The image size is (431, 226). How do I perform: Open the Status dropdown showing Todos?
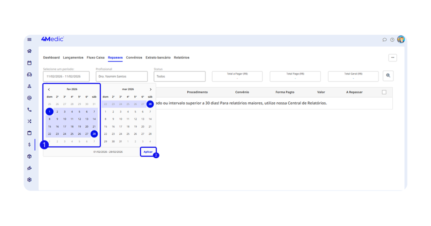point(180,77)
